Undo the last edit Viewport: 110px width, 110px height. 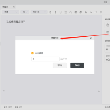point(91,12)
